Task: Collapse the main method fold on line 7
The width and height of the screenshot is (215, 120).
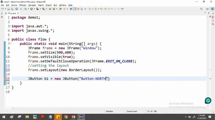Action: (x=10, y=44)
